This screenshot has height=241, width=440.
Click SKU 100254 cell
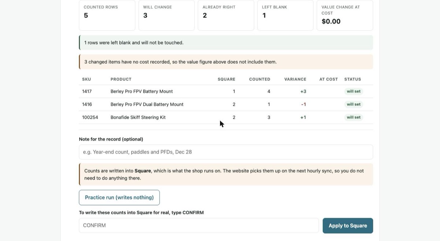90,117
